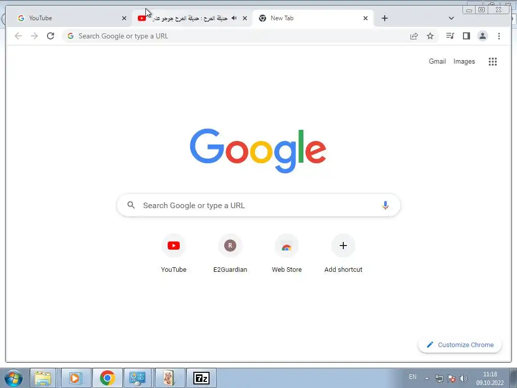Click Add shortcut tile
This screenshot has height=388, width=517.
(343, 254)
